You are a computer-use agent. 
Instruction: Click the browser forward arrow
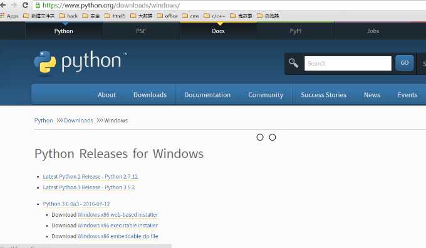point(14,5)
